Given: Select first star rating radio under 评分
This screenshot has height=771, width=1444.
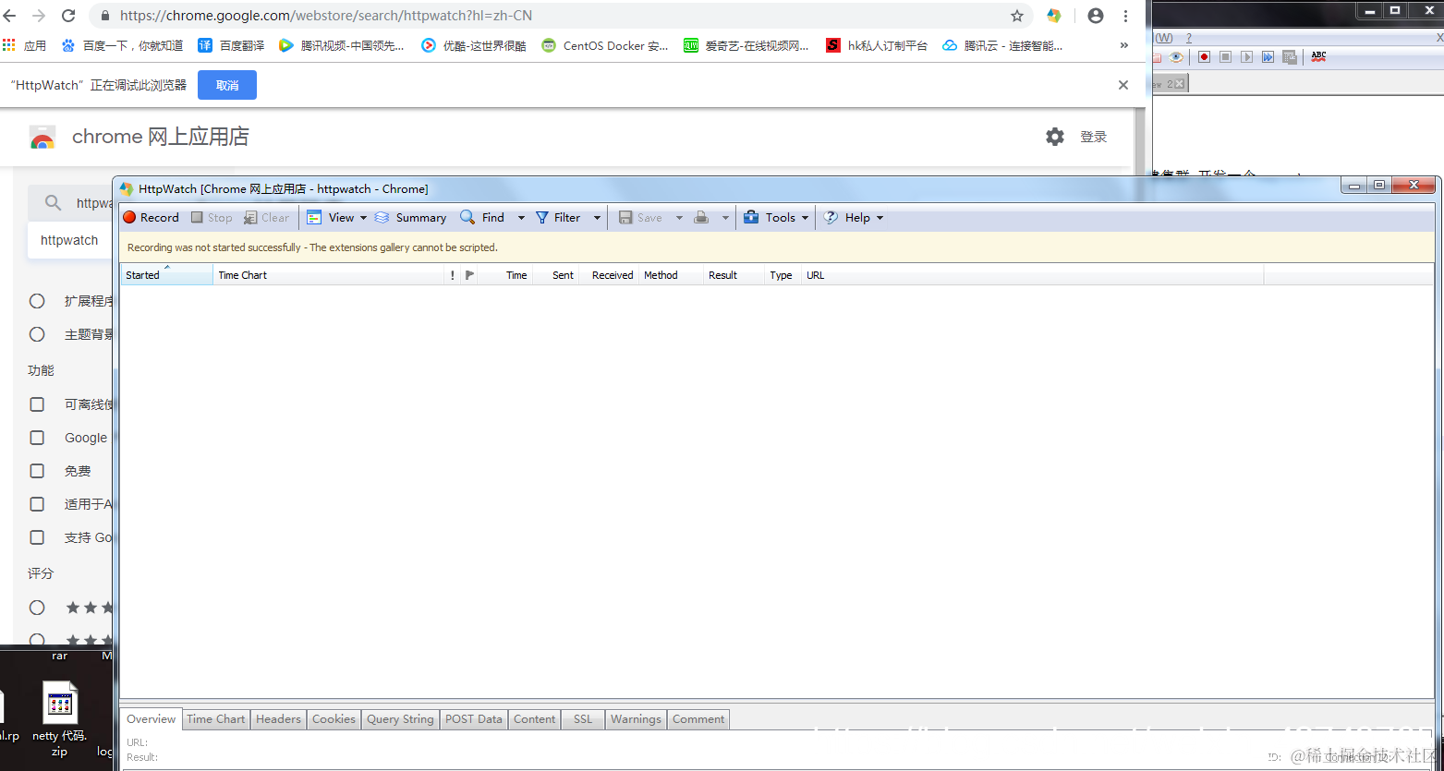Looking at the screenshot, I should pyautogui.click(x=37, y=608).
